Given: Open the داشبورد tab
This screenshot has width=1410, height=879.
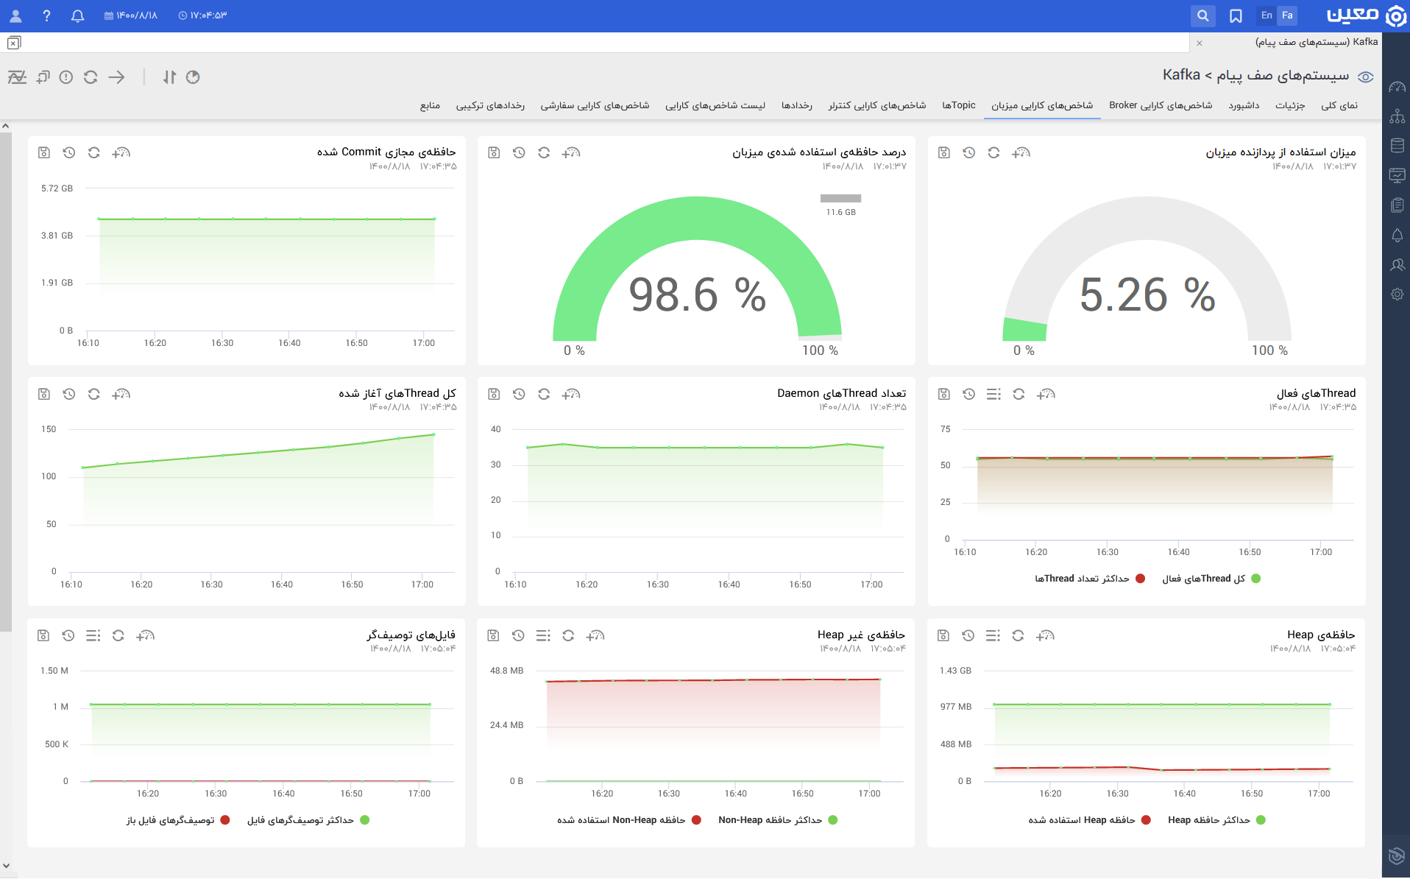Looking at the screenshot, I should pos(1244,105).
